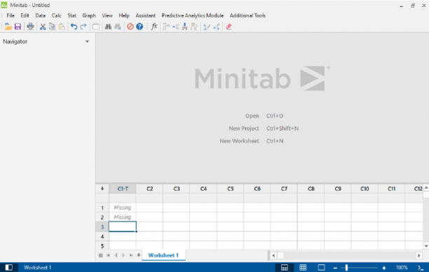This screenshot has height=272, width=429.
Task: Open the Assistant menu
Action: [146, 15]
